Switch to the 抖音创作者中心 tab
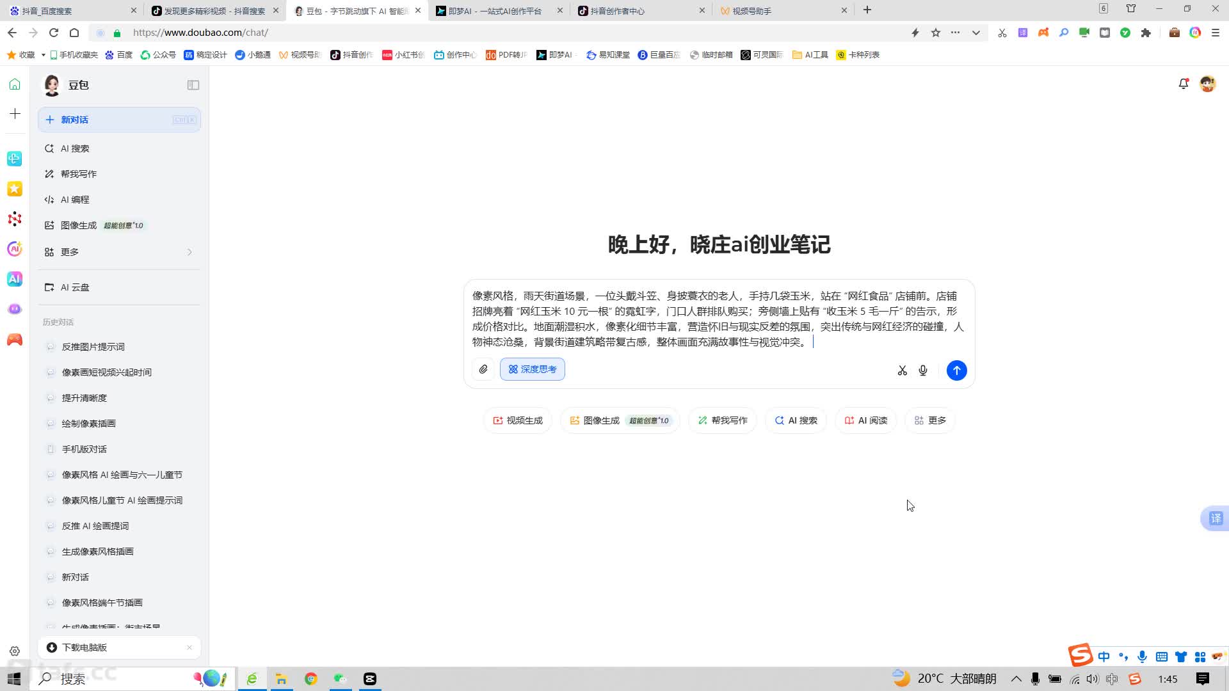The image size is (1229, 691). pos(618,10)
